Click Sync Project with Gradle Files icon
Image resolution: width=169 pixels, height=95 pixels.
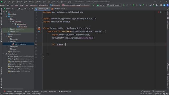(x=151, y=5)
